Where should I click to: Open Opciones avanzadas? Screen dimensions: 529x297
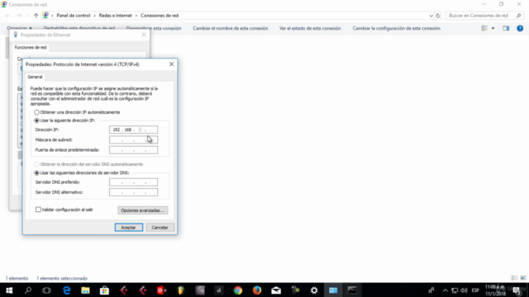(142, 210)
